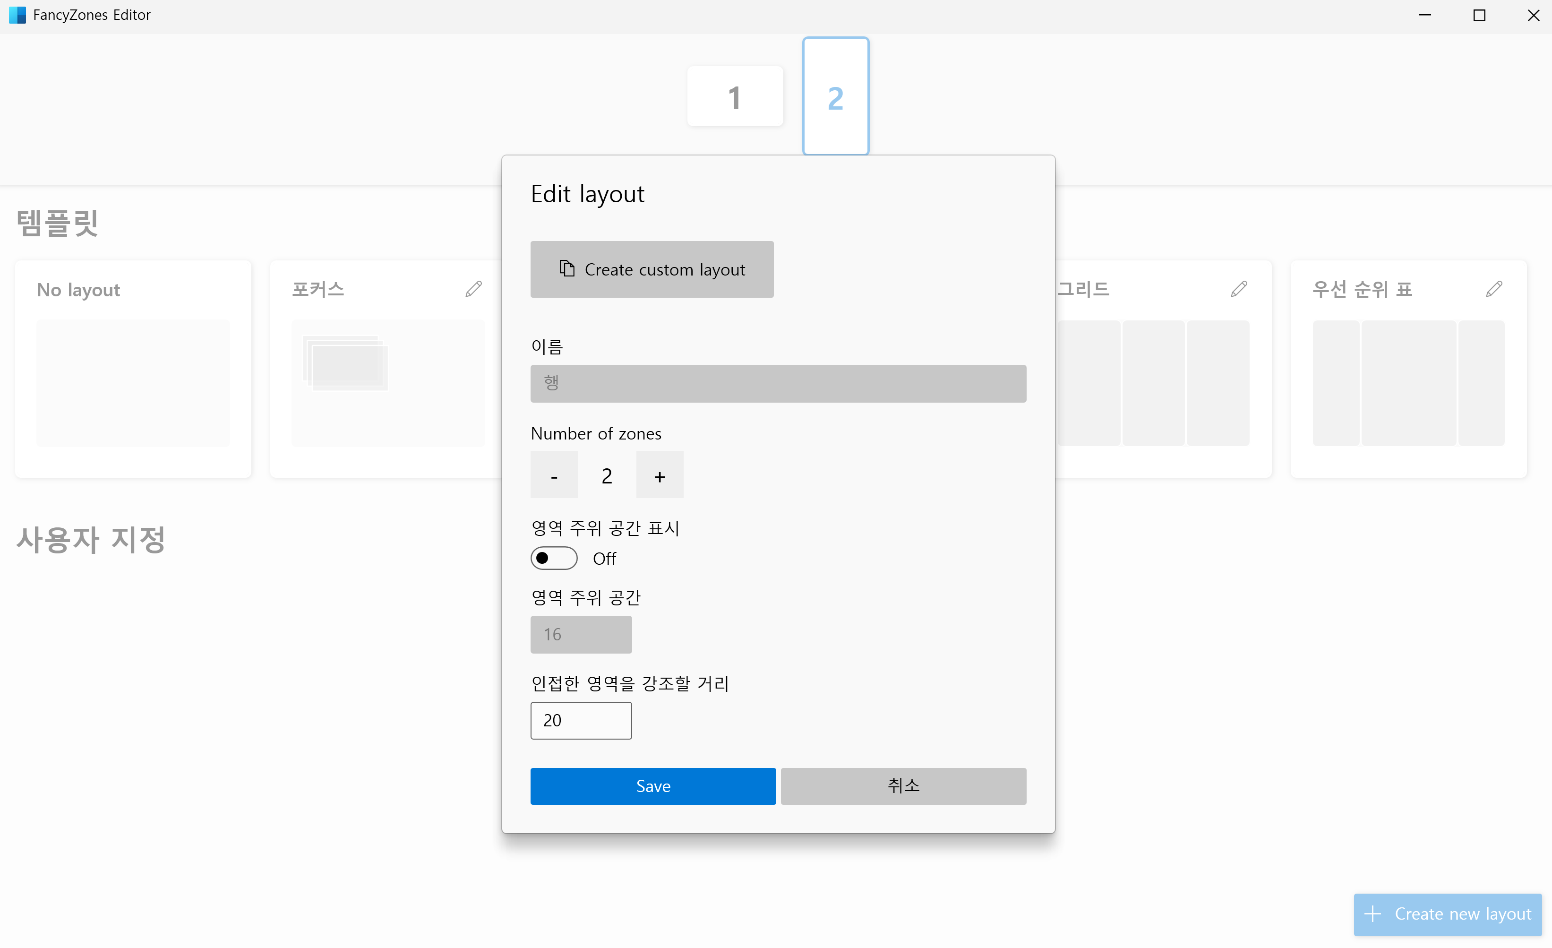This screenshot has height=948, width=1552.
Task: Click pencil edit icon on 그리드 card
Action: click(x=1238, y=289)
